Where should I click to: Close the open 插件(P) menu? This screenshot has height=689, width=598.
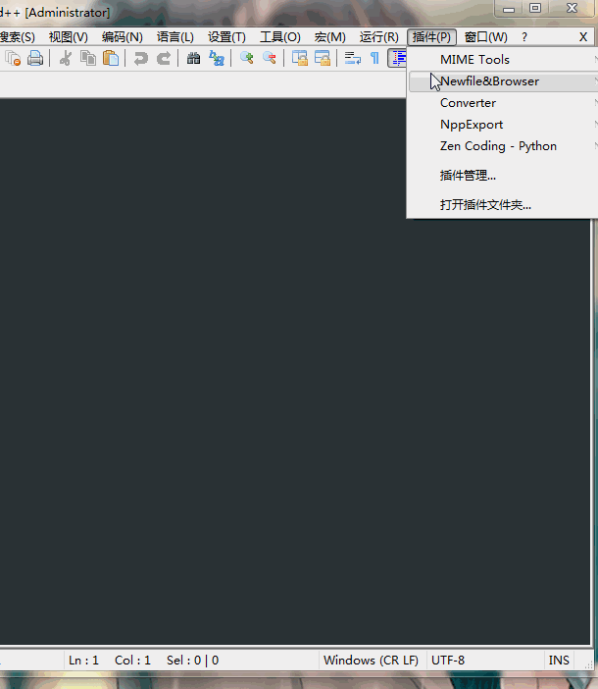click(x=431, y=37)
